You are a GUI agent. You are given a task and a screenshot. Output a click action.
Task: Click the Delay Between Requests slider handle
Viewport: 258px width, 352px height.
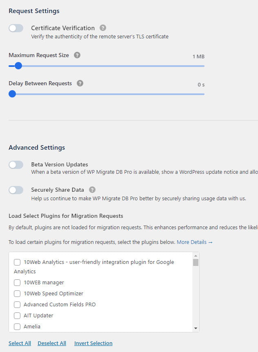pyautogui.click(x=12, y=94)
